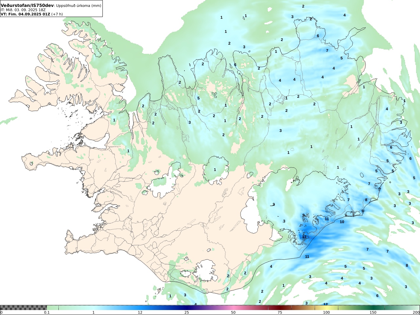Click the checkered segment of the color scale
The width and height of the screenshot is (420, 315).
pos(23,307)
